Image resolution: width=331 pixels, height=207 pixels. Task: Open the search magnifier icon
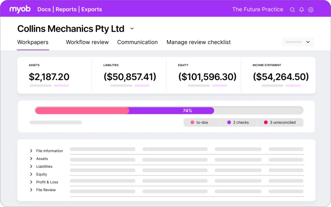(292, 10)
